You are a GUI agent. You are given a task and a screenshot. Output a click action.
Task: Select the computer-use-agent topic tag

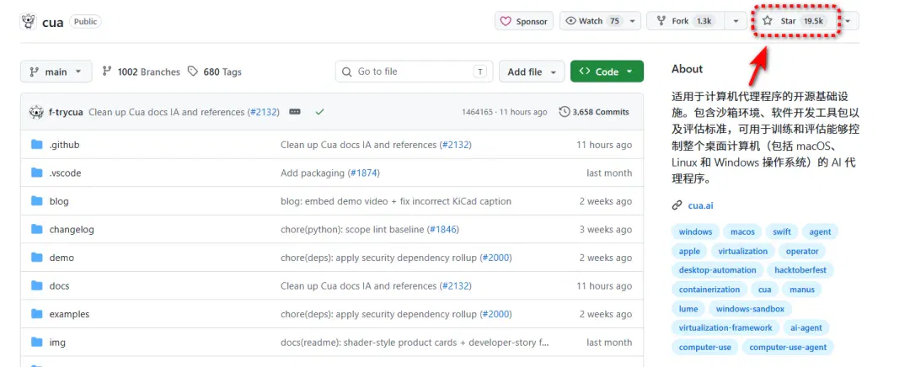[788, 348]
